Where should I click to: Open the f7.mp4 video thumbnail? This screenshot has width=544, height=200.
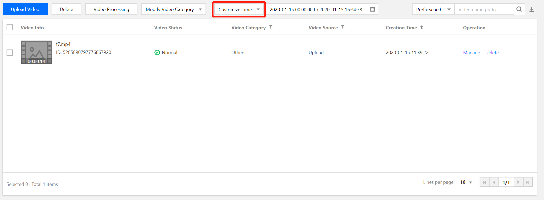coord(36,52)
